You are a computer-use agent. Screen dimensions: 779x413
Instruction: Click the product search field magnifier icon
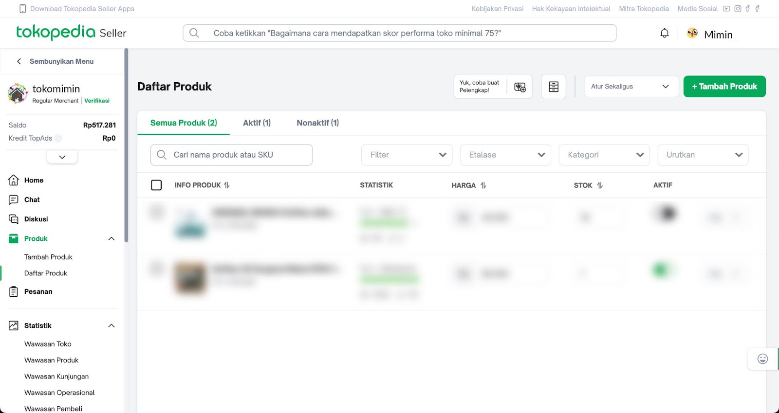(x=162, y=155)
